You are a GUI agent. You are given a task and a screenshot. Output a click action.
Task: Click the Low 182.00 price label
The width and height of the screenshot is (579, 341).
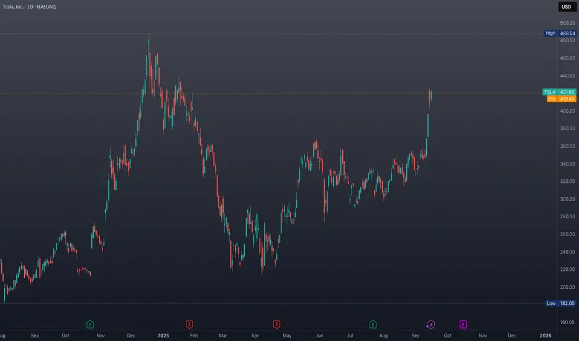[x=561, y=303]
